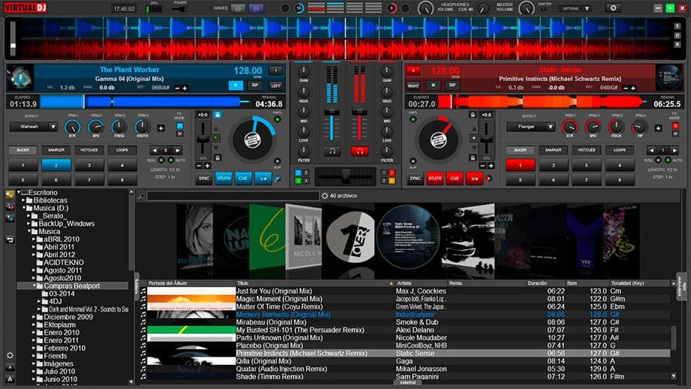691x389 pixels.
Task: Click the left deck jog wheel logo
Action: [252, 140]
